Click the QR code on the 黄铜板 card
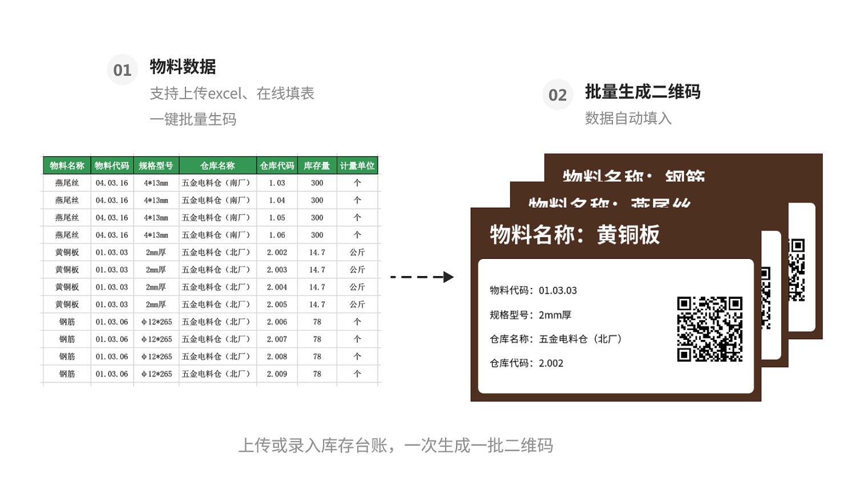Image resolution: width=856 pixels, height=495 pixels. pyautogui.click(x=710, y=329)
